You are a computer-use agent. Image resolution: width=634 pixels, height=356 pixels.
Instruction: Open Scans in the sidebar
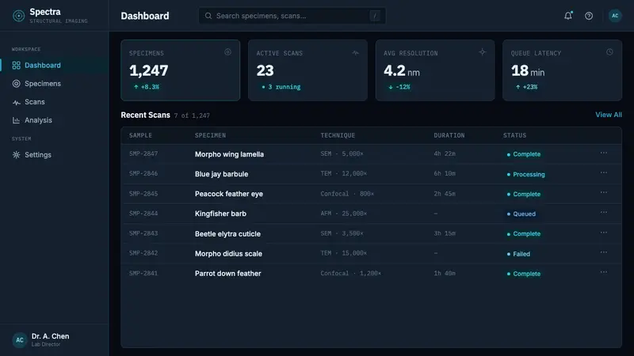(54, 102)
